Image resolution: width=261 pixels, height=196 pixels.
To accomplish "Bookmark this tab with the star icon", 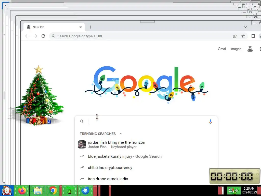I will [x=243, y=36].
